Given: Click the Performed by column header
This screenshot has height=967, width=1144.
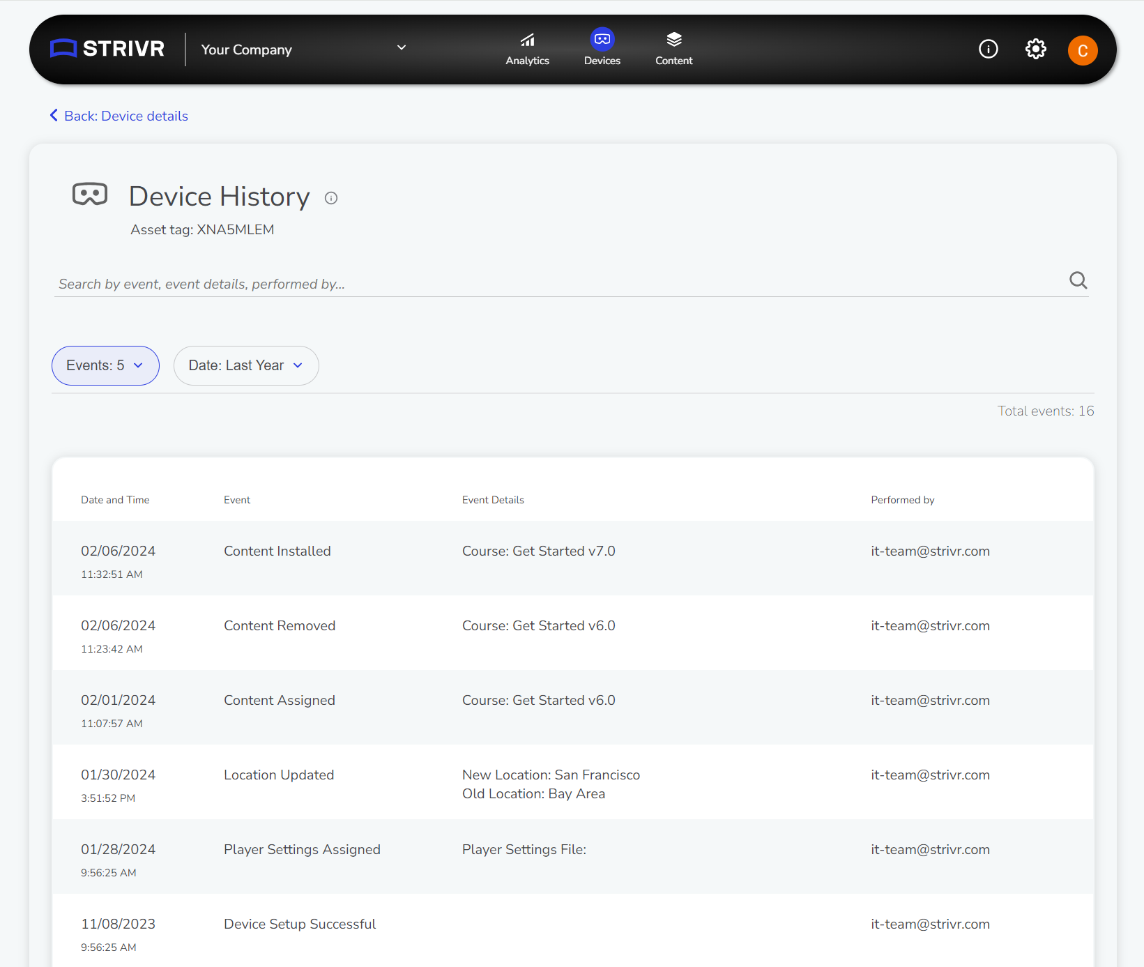Looking at the screenshot, I should click(903, 500).
